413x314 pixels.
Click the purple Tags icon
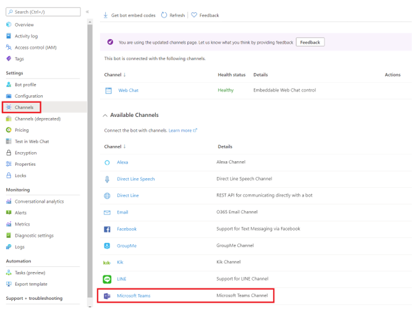(x=9, y=59)
